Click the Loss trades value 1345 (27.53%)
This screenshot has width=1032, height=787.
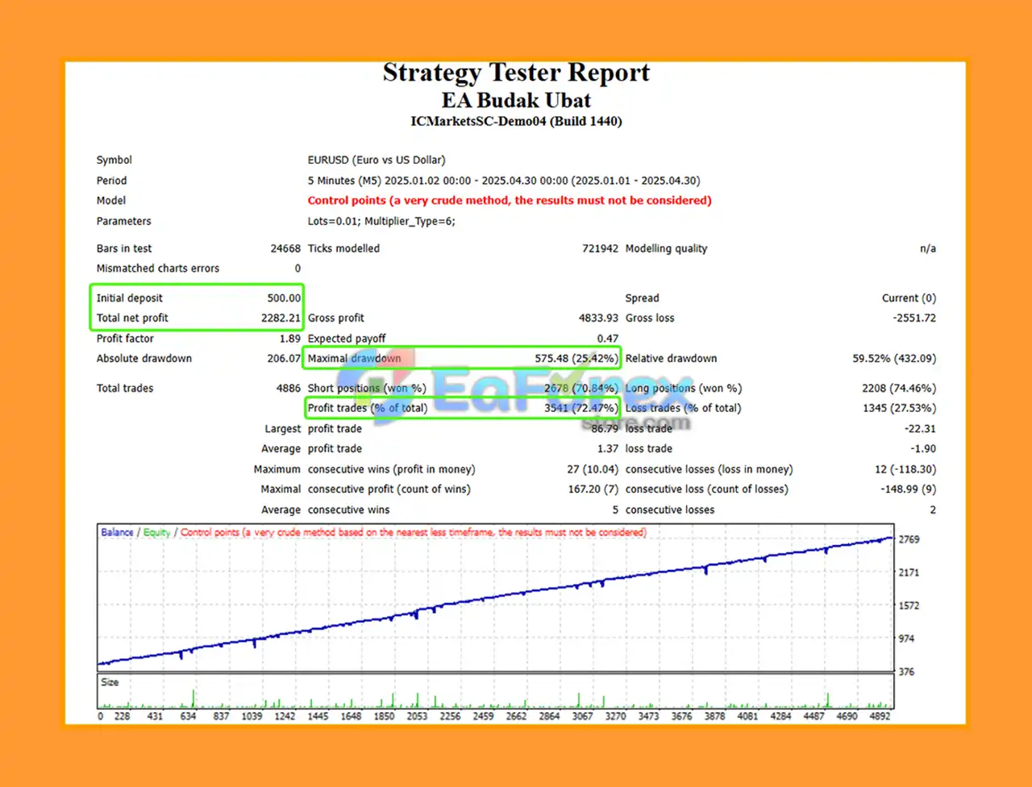click(x=899, y=408)
